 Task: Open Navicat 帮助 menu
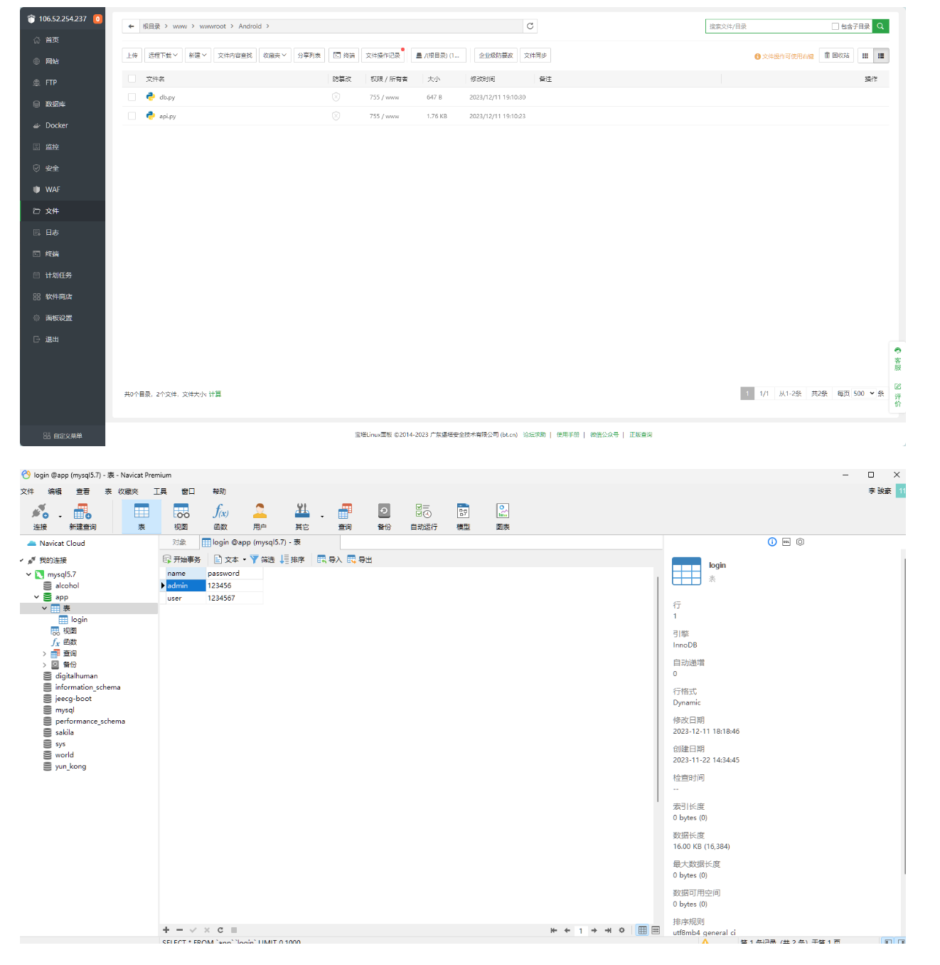pyautogui.click(x=219, y=492)
